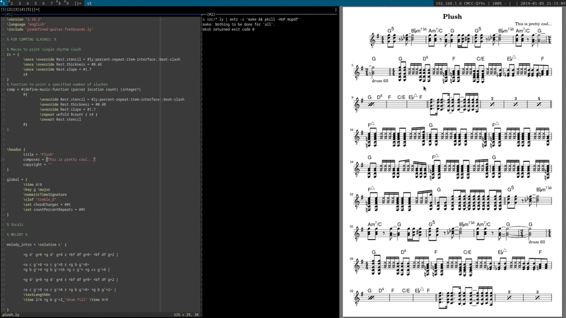The height and width of the screenshot is (318, 566).
Task: Click the '\header {' line in editor
Action: [16, 149]
